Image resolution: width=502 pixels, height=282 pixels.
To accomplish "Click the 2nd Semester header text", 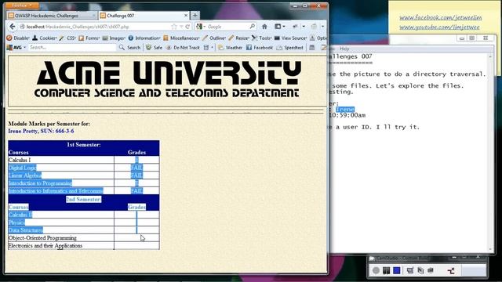I will coord(84,199).
